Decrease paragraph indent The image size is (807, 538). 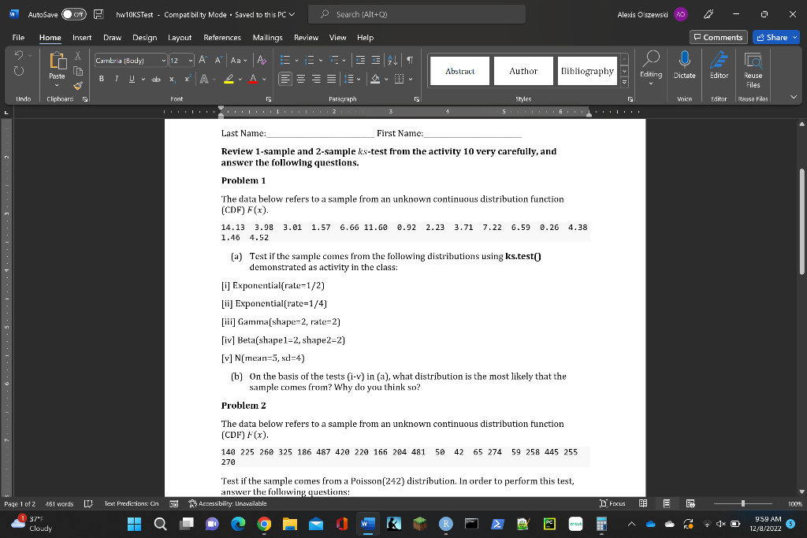(x=360, y=60)
